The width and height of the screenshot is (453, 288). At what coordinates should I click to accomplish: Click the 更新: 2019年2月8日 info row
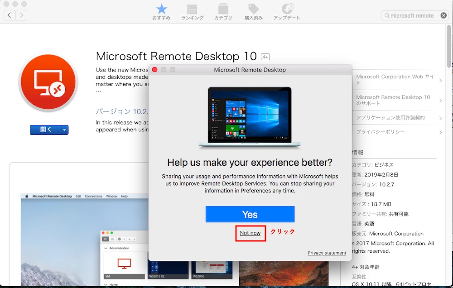(x=375, y=175)
